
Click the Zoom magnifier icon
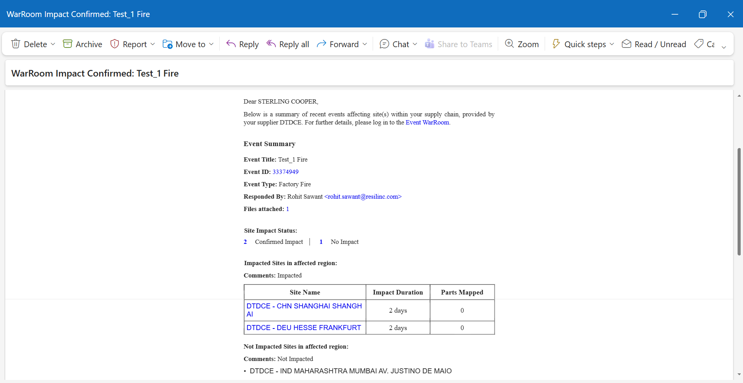509,44
